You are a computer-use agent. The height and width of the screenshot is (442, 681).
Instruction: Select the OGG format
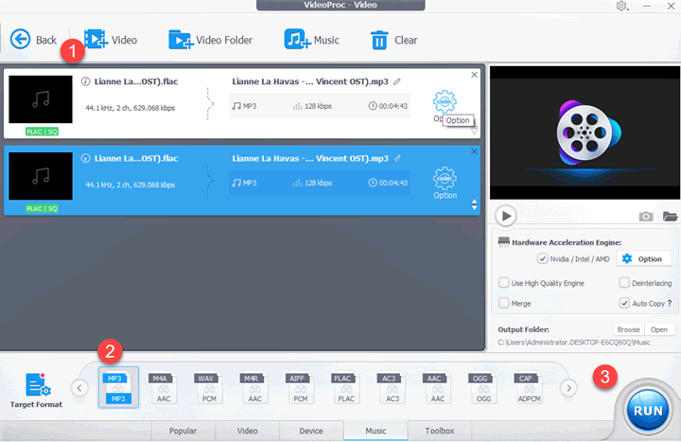coord(482,388)
